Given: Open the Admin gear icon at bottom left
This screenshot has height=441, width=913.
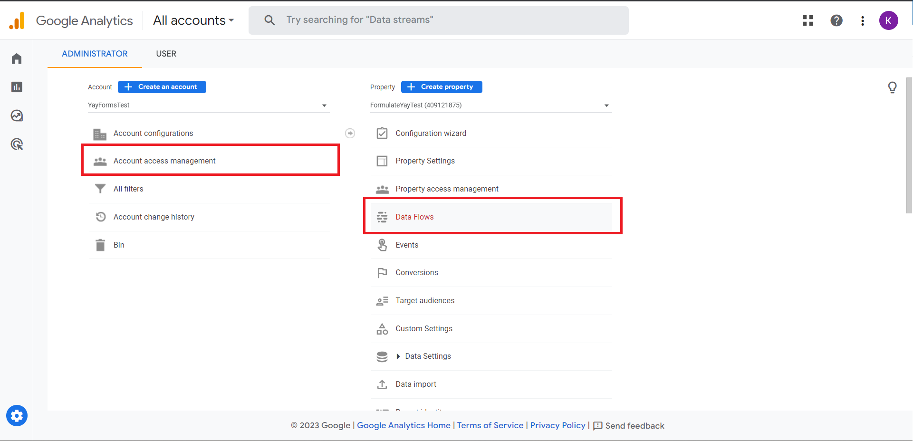Looking at the screenshot, I should click(x=17, y=415).
